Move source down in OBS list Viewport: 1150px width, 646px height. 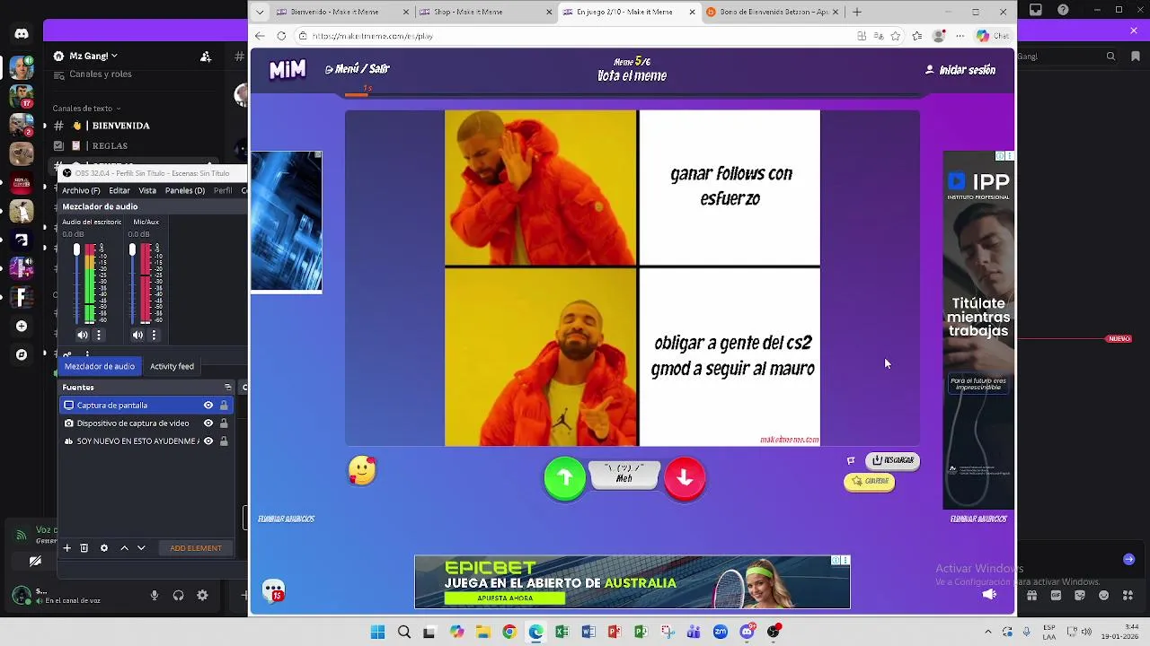coord(141,548)
